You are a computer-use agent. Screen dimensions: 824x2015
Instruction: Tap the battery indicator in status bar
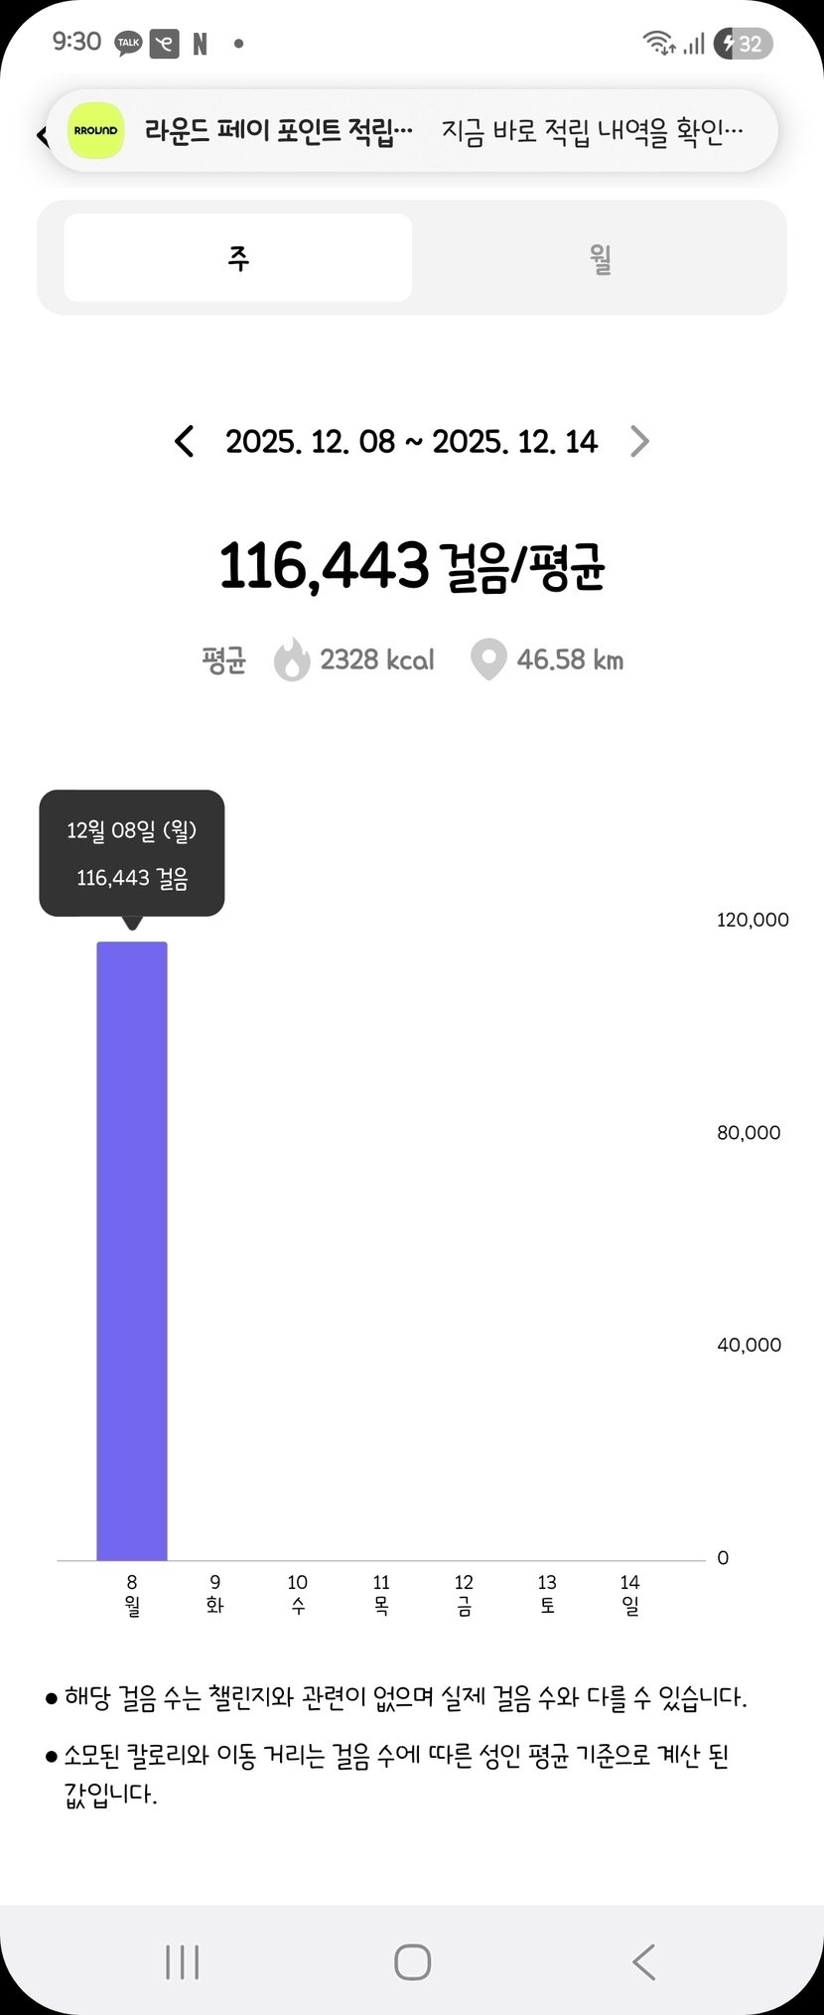click(743, 44)
